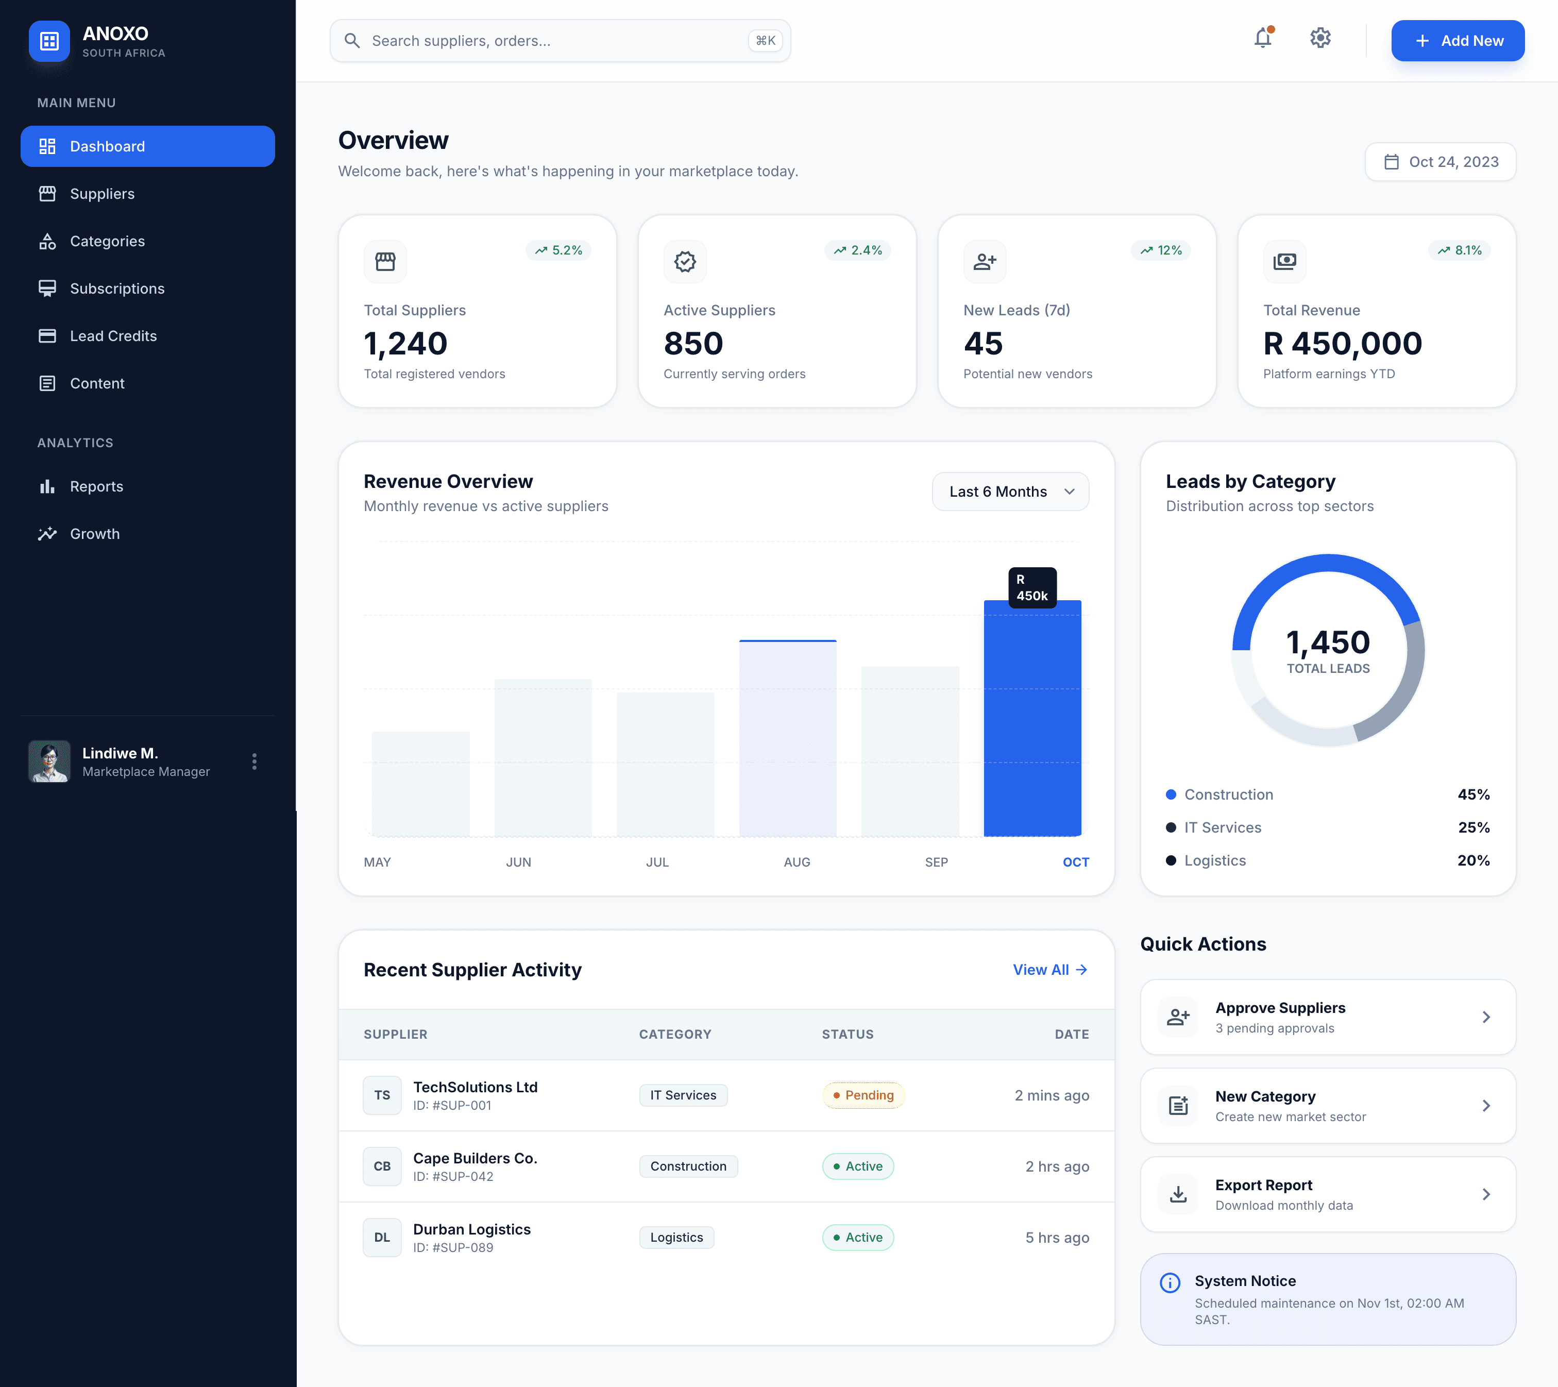Click the Total Suppliers storefront icon
The height and width of the screenshot is (1387, 1558).
[385, 261]
